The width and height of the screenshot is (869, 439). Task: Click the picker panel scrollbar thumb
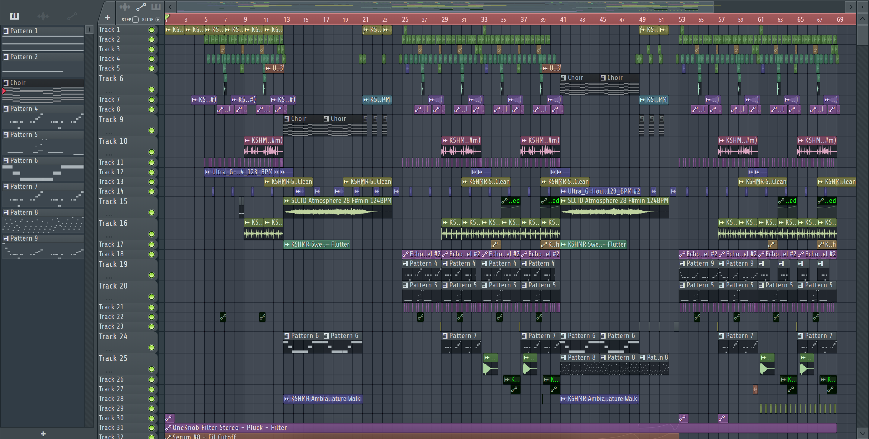point(89,30)
